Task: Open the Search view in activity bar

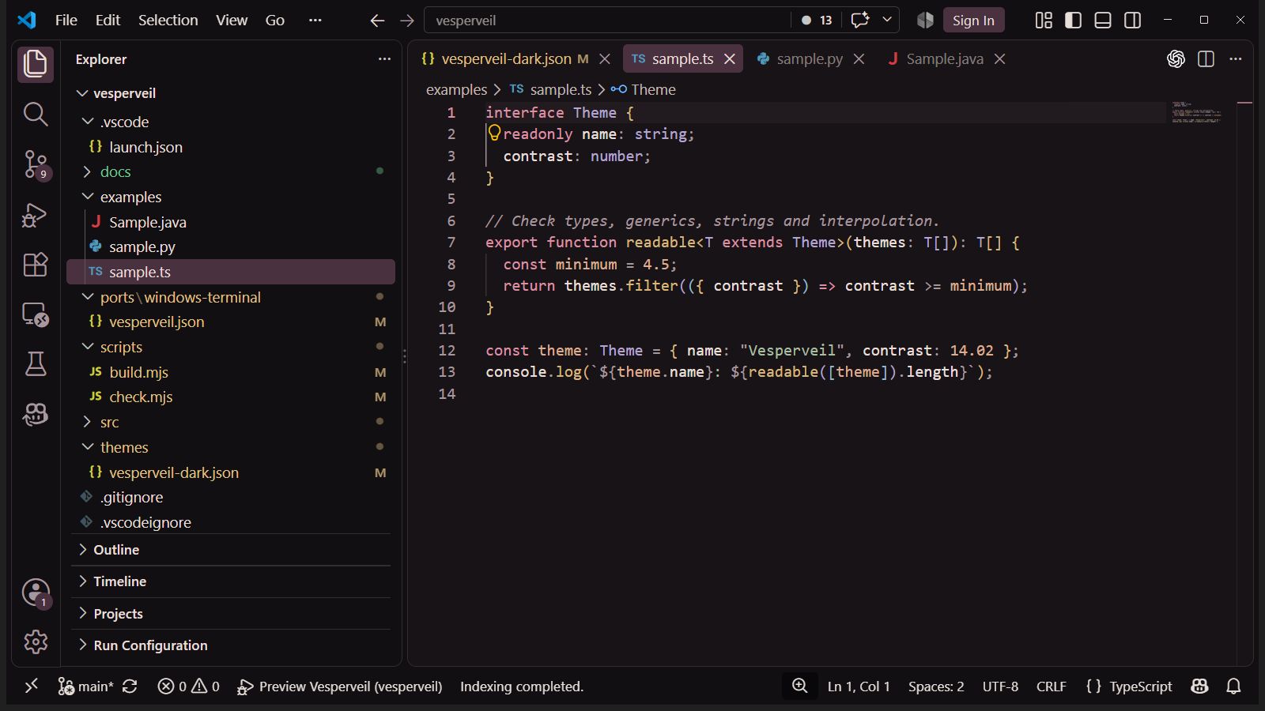Action: click(x=36, y=114)
